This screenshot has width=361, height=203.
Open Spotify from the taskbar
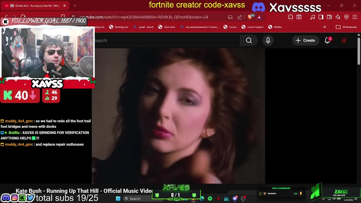[210, 199]
